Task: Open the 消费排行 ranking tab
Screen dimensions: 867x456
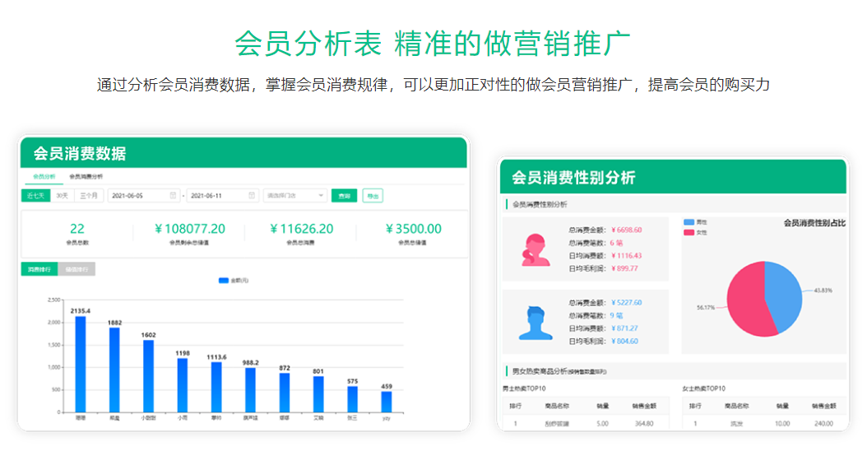Action: pos(39,269)
